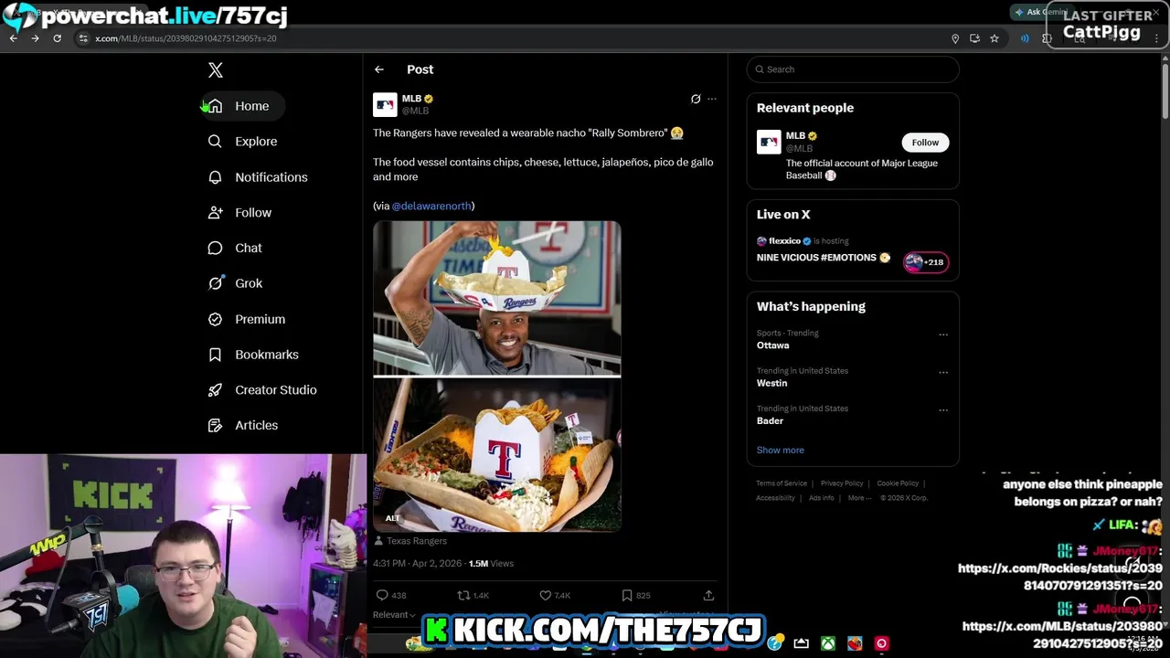Click the install app icon in address bar

tap(974, 38)
